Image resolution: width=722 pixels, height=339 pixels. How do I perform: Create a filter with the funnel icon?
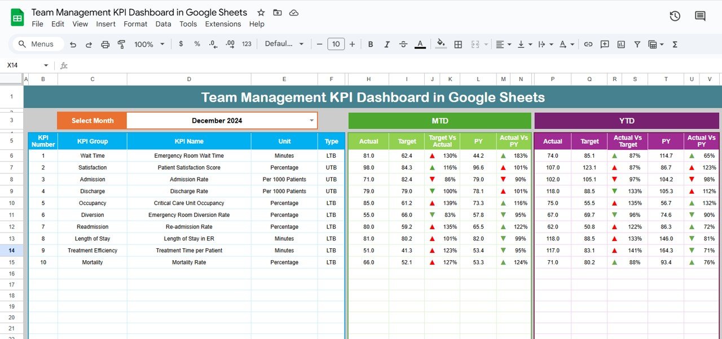click(x=637, y=44)
